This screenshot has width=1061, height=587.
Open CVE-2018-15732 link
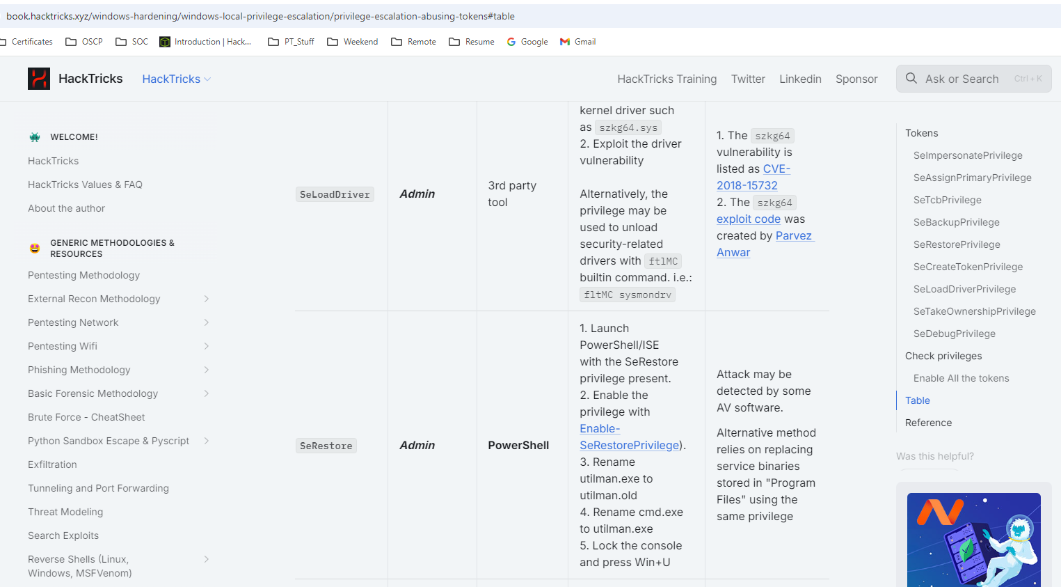pos(753,177)
